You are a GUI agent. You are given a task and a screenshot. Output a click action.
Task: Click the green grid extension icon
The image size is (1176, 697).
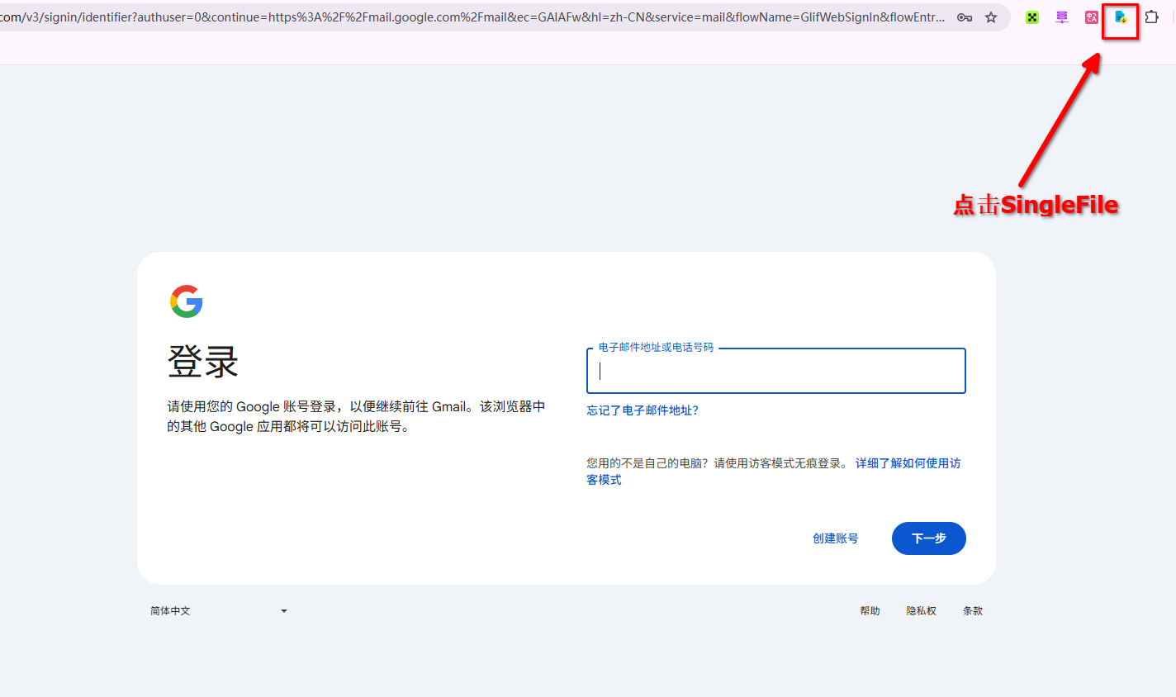click(x=1032, y=17)
